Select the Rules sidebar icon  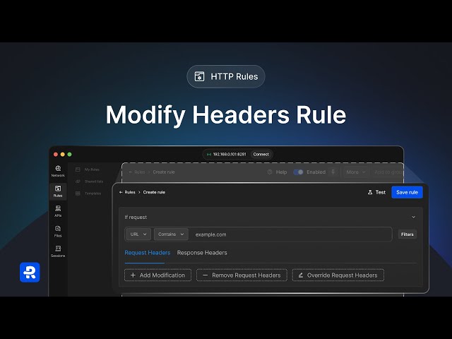tap(58, 189)
